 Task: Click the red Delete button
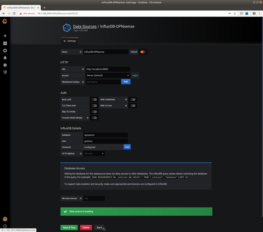click(x=86, y=227)
